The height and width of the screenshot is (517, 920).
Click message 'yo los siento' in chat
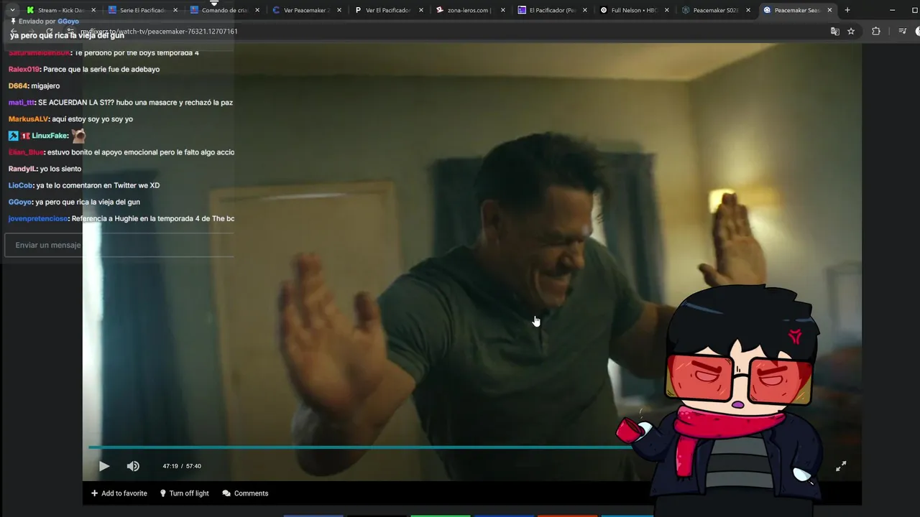point(60,169)
